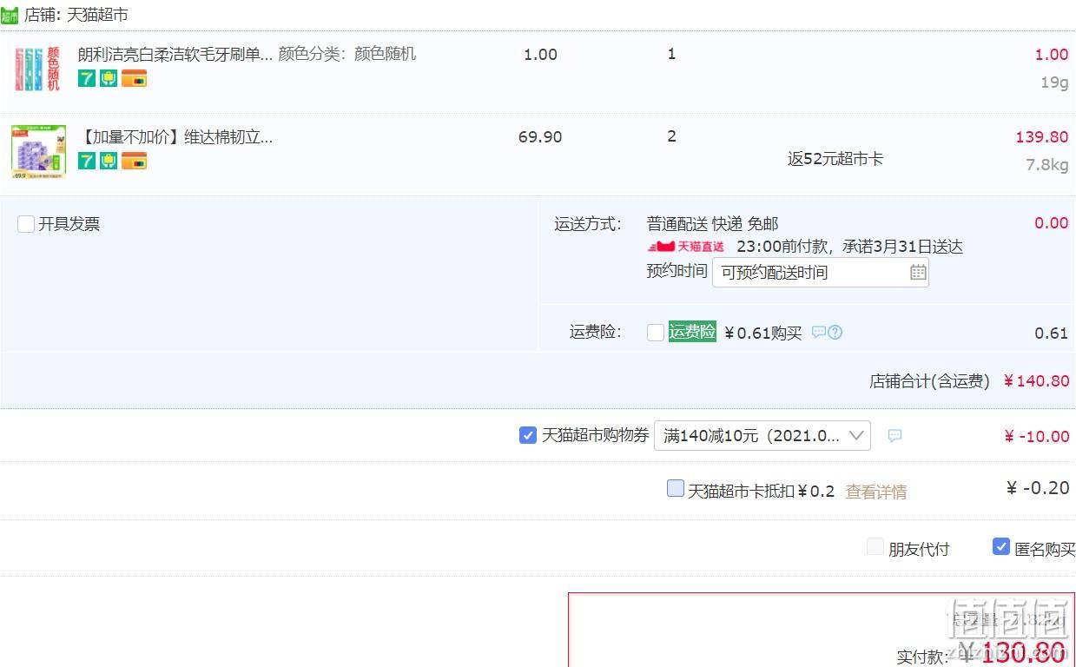Click the 7.8kg weight value
This screenshot has width=1076, height=667.
pos(1047,165)
